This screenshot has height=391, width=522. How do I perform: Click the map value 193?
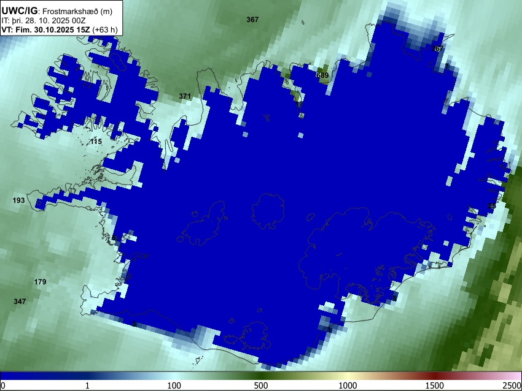click(18, 200)
